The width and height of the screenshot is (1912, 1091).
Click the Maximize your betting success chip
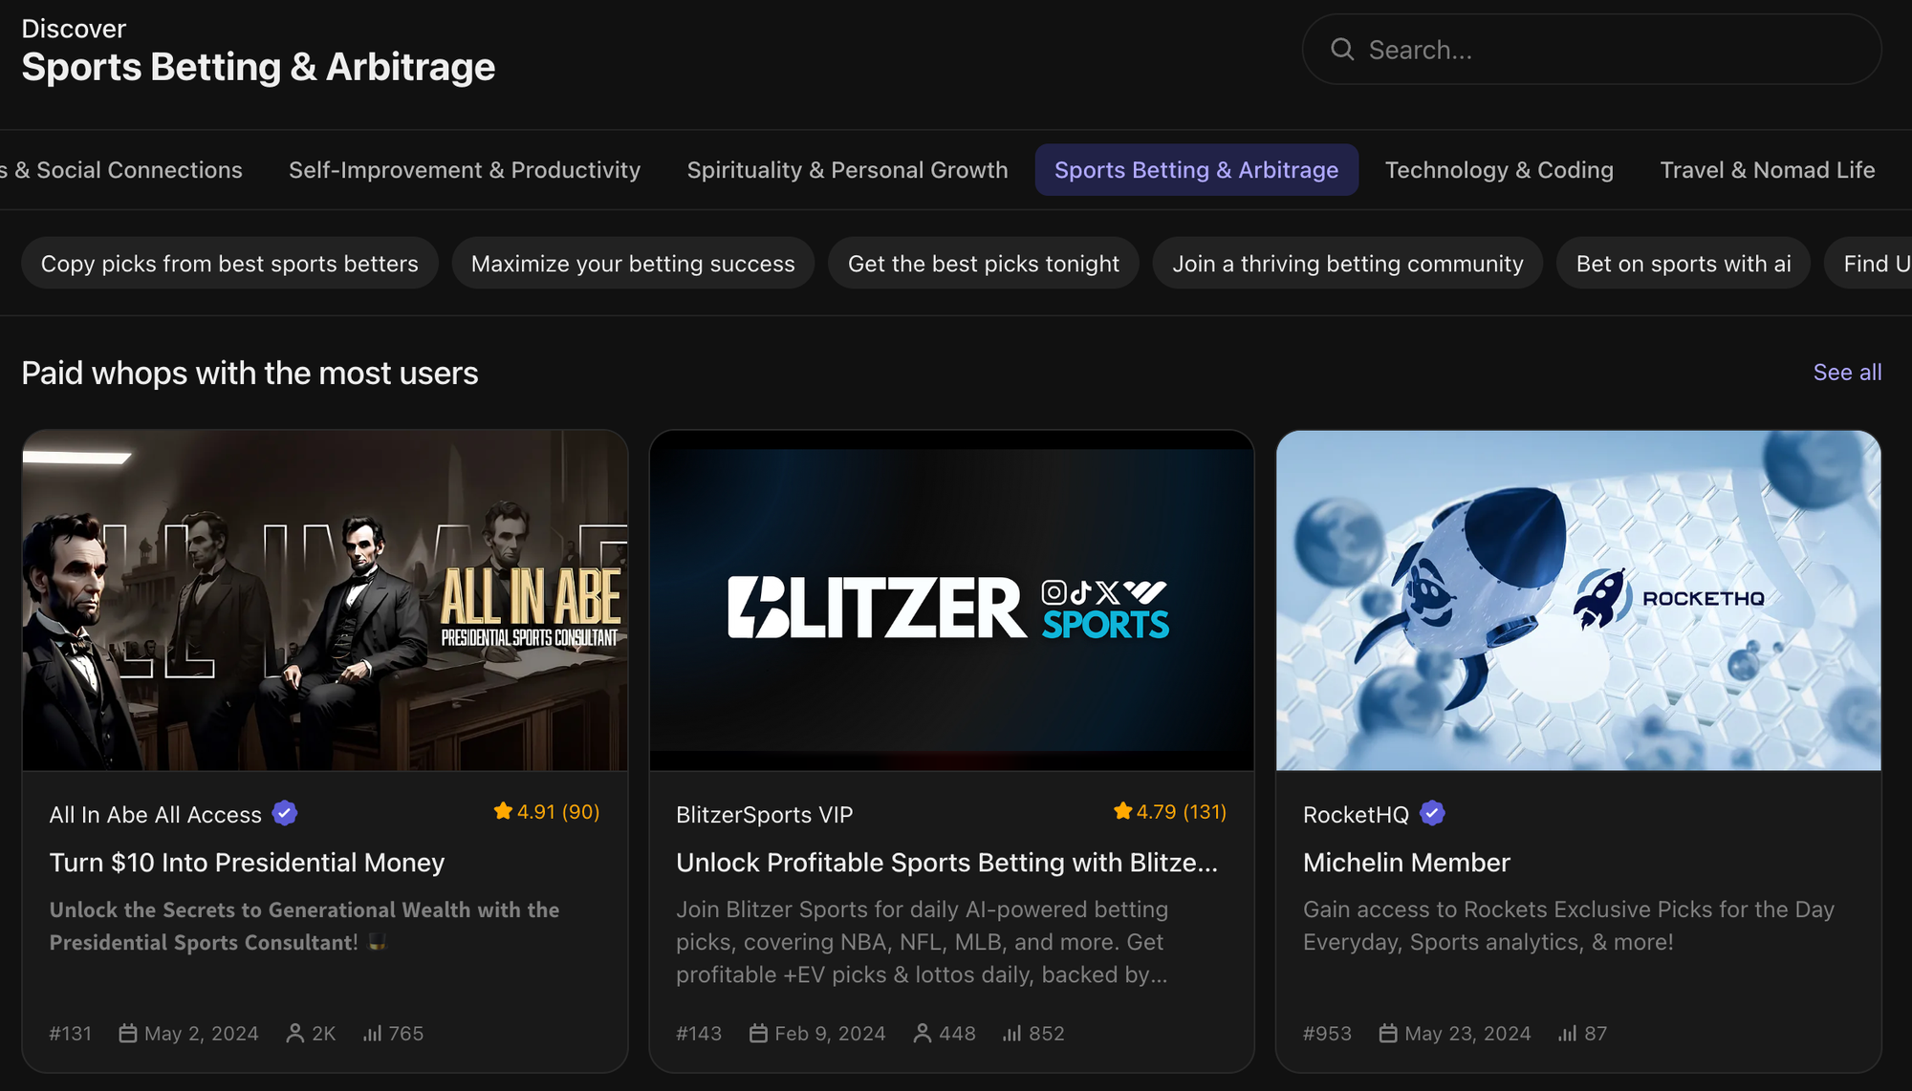pyautogui.click(x=633, y=263)
